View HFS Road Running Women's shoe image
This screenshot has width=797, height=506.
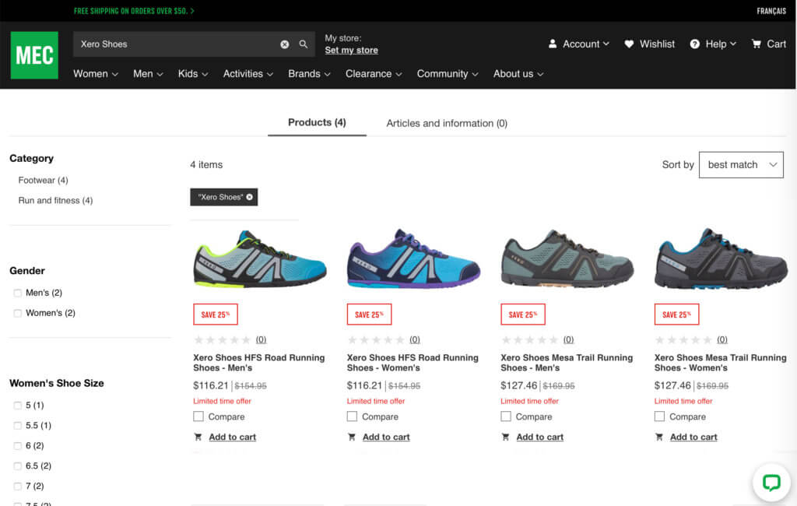pyautogui.click(x=413, y=259)
